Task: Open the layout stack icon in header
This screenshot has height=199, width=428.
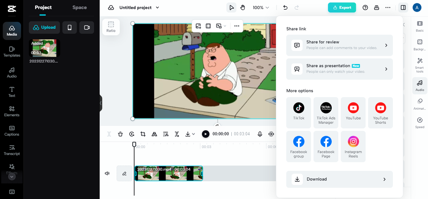Action: 377,7
